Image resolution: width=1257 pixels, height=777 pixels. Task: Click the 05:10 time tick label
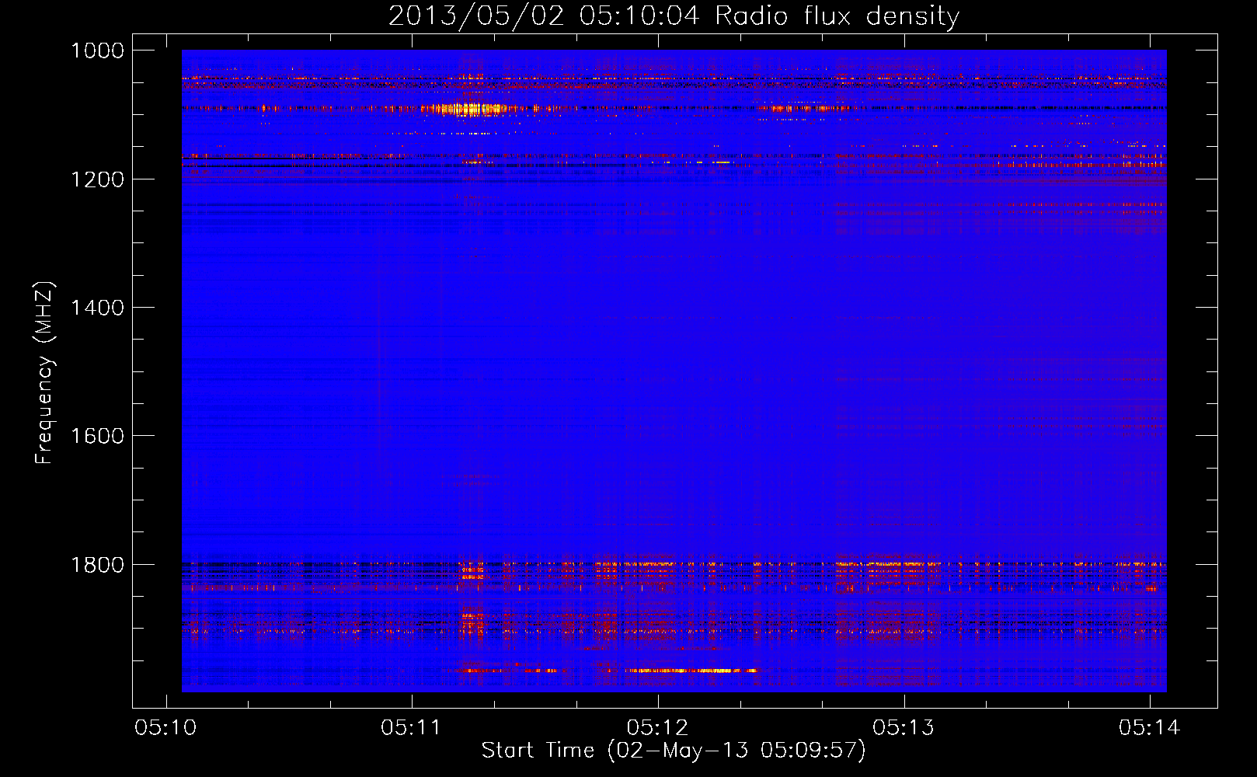click(x=165, y=728)
